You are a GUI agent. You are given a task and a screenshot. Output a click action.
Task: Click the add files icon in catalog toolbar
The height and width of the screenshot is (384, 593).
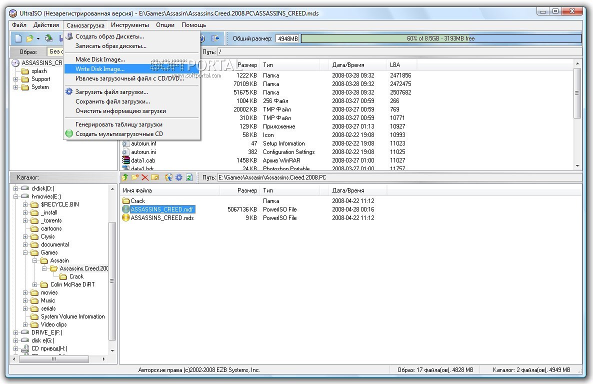click(x=168, y=177)
